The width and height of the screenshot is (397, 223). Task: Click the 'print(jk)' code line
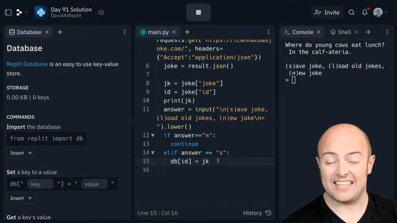(179, 100)
